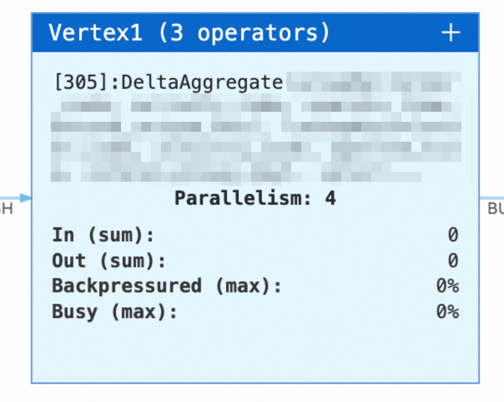Click the Parallelism: 4 label
The width and height of the screenshot is (504, 402).
pyautogui.click(x=255, y=198)
